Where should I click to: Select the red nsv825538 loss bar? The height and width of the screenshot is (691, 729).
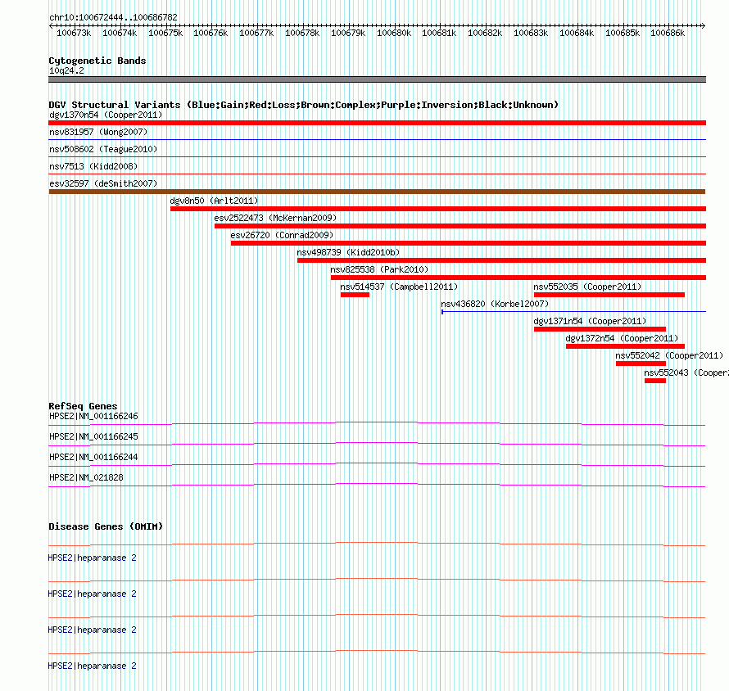tap(518, 278)
